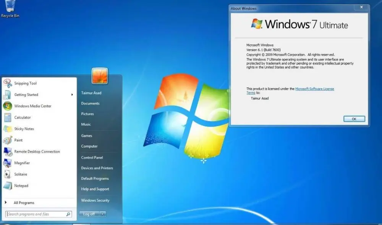Open the Documents folder
The width and height of the screenshot is (382, 225).
91,103
